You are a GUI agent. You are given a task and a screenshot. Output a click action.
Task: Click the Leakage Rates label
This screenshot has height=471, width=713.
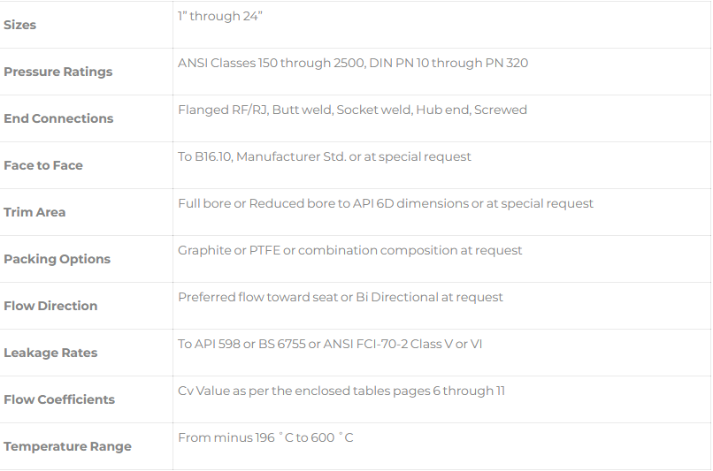click(x=50, y=353)
